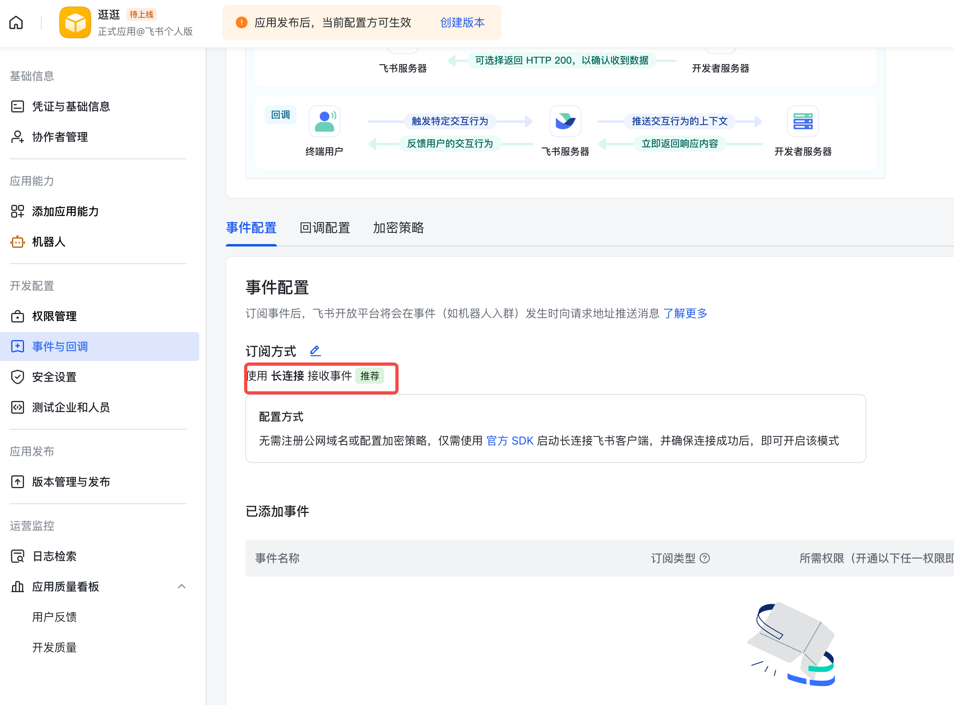Click the 应用质量看板 chart icon
The width and height of the screenshot is (954, 705).
(x=17, y=587)
